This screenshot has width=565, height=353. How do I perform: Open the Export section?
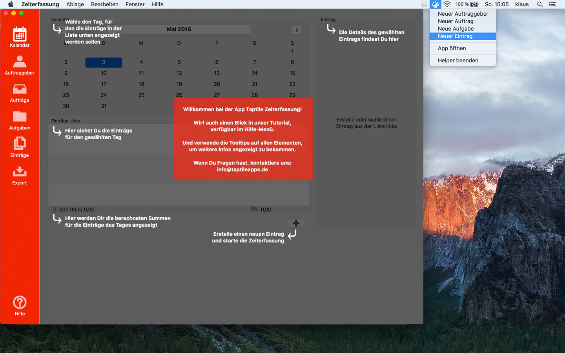(x=20, y=175)
